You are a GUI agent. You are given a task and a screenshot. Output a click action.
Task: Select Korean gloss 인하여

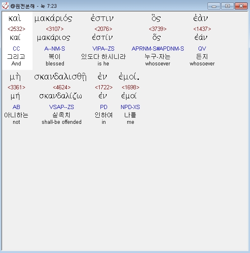coord(104,115)
